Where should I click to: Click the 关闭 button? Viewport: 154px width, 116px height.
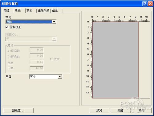[141, 110]
